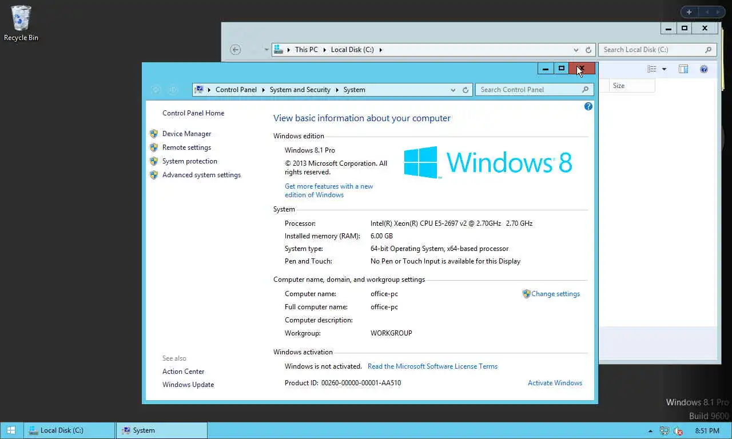Open Device Manager link

(187, 134)
